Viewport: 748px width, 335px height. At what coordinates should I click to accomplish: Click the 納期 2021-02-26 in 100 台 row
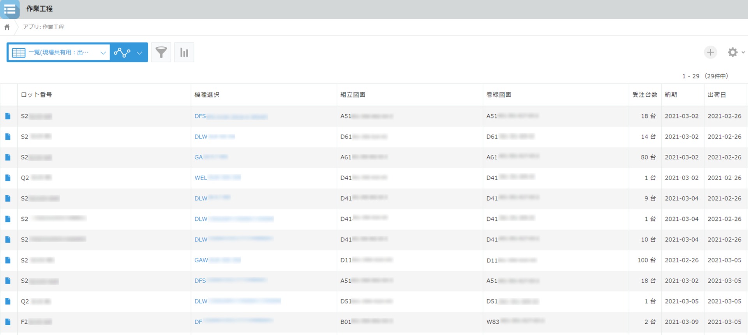tap(682, 260)
